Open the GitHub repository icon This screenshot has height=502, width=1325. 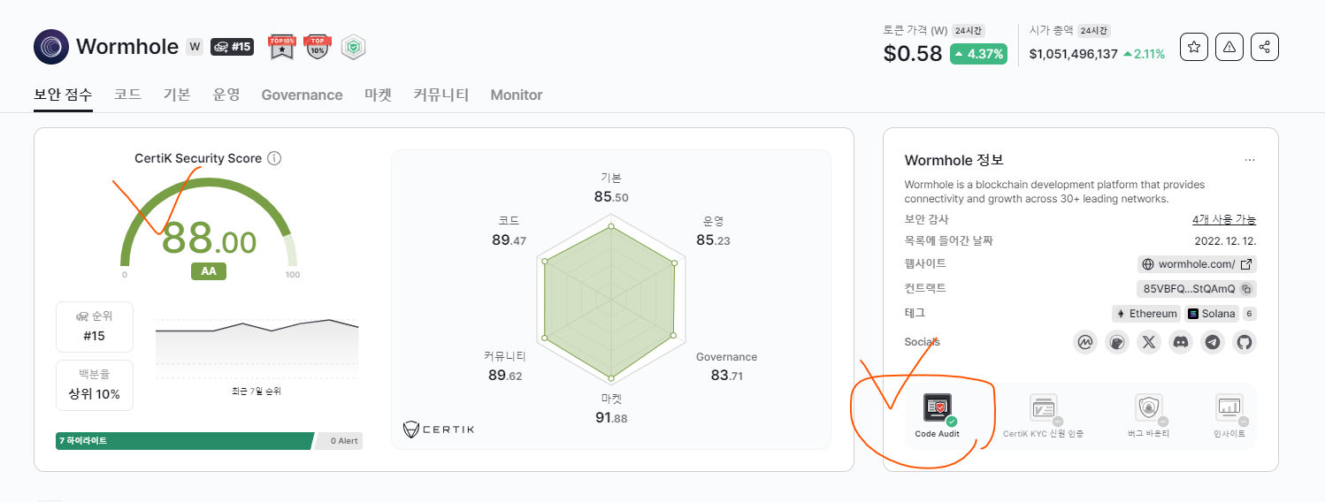click(1245, 342)
